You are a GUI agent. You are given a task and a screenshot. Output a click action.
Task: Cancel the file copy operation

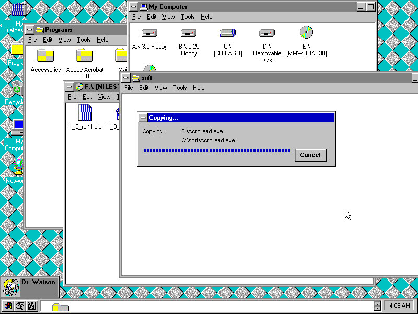pyautogui.click(x=310, y=155)
